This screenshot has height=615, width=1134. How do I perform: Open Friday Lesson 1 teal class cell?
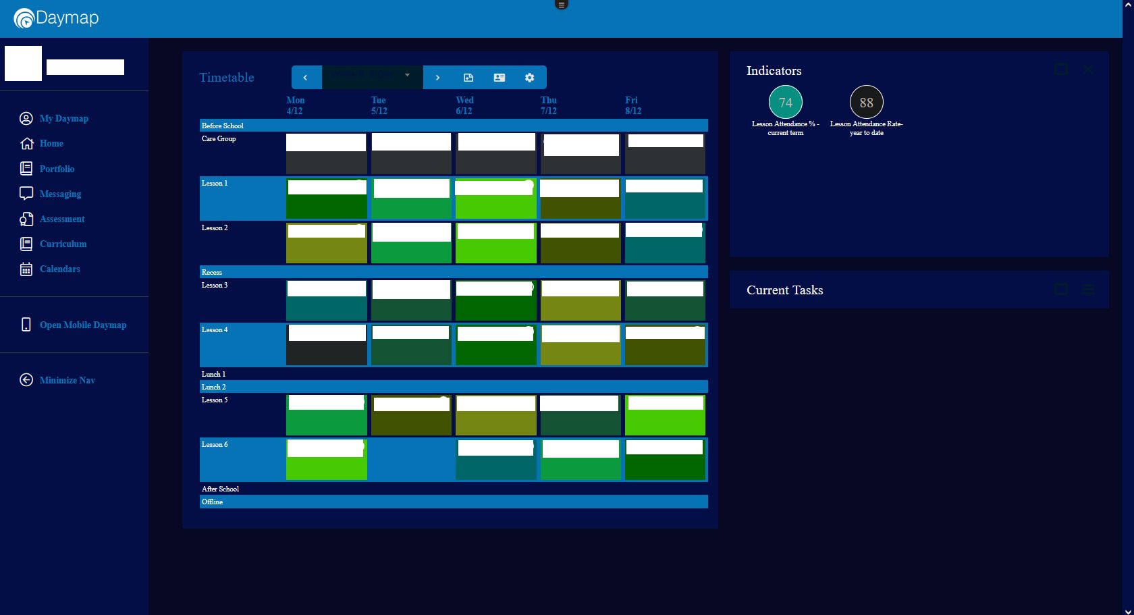(666, 198)
